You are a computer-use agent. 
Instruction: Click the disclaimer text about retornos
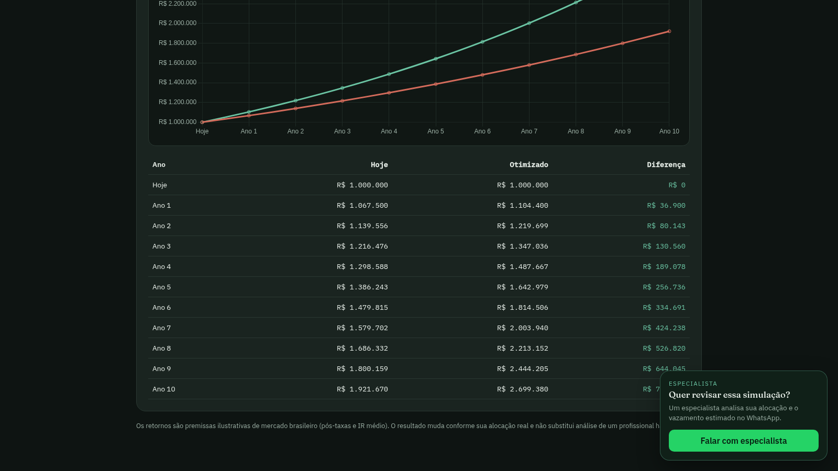coord(398,425)
